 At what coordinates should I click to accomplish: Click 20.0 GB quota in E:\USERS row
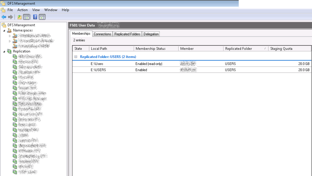tap(304, 70)
